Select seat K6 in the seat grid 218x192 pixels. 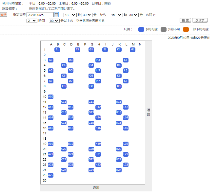[119, 76]
